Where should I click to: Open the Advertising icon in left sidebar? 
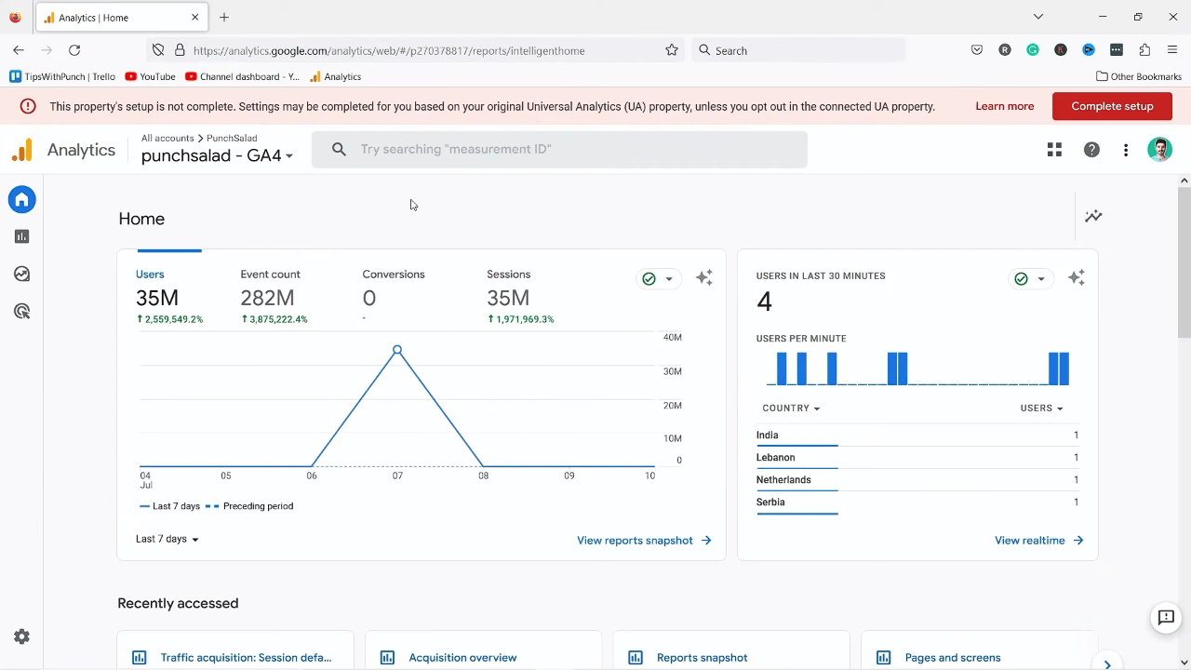[21, 312]
